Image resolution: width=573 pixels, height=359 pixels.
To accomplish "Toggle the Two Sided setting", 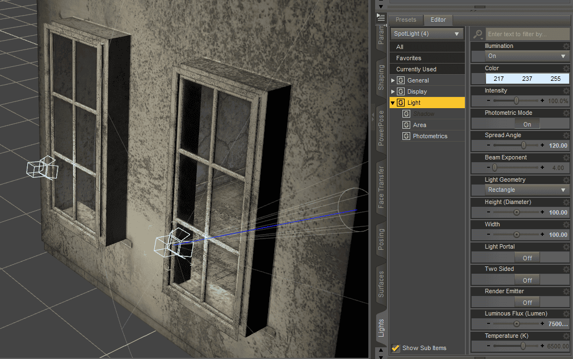I will click(x=527, y=280).
